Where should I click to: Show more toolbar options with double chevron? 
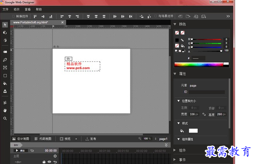(x=228, y=16)
